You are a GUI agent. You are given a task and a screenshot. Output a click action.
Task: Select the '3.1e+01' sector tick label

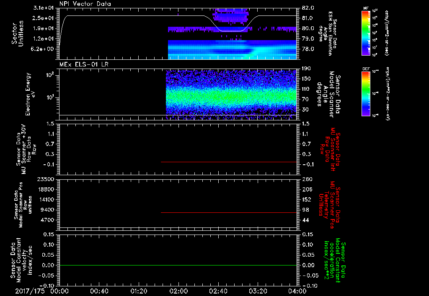44,8
